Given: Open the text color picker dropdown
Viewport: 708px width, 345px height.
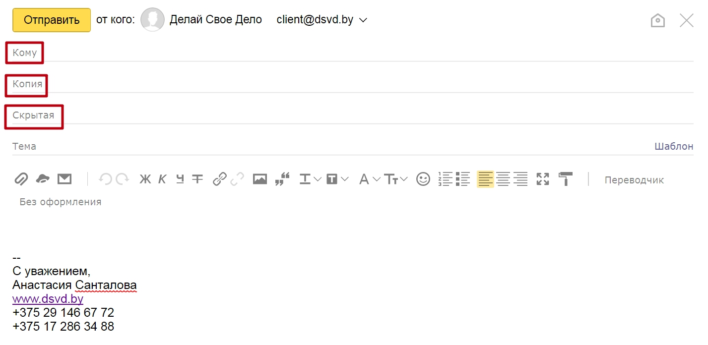Looking at the screenshot, I should 311,179.
